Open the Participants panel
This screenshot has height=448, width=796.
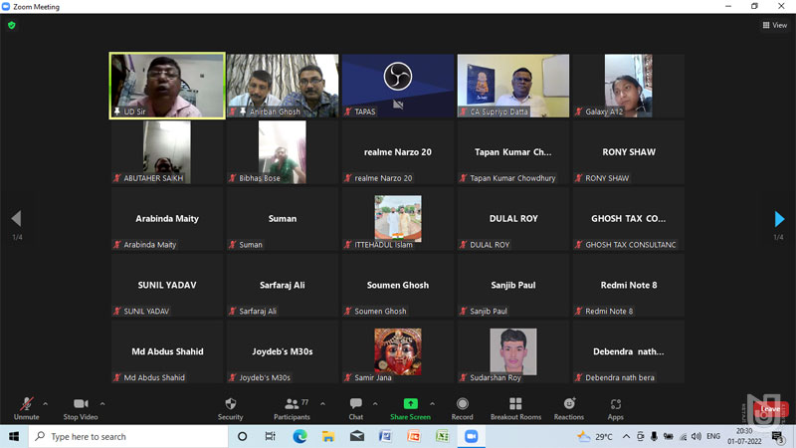(291, 406)
